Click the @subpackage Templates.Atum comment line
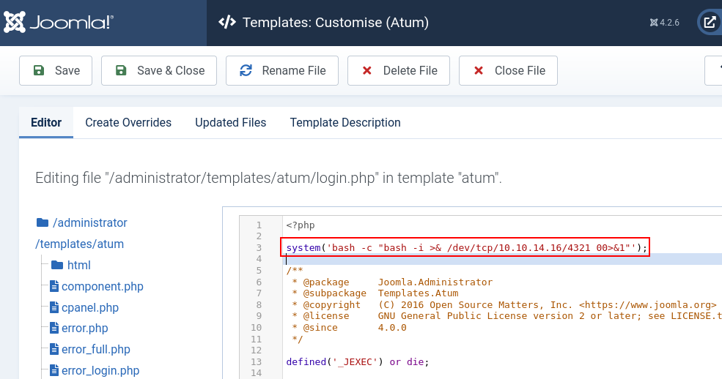This screenshot has height=379, width=722. (375, 293)
